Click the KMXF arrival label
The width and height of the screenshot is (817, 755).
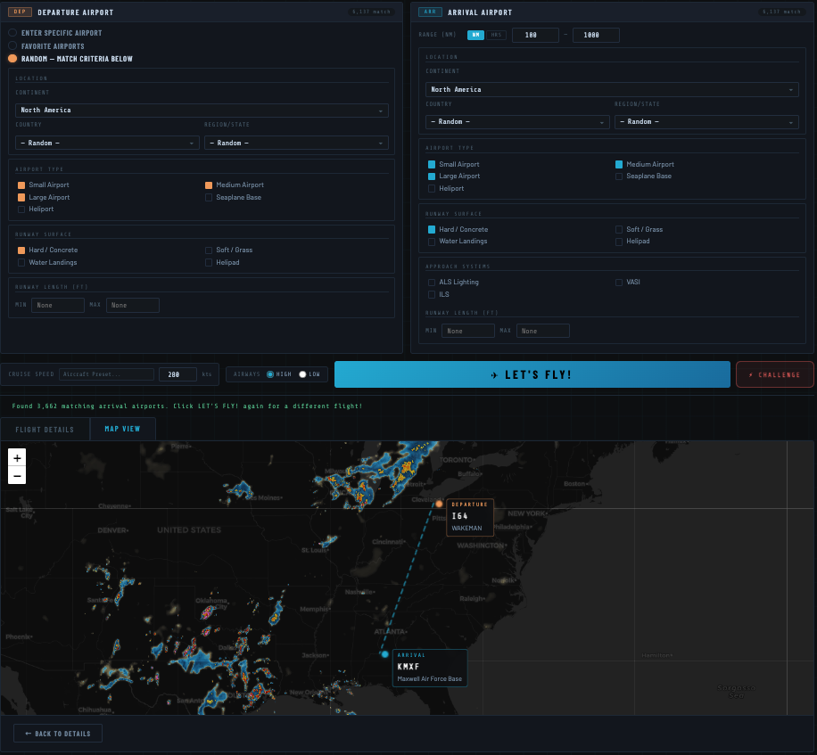(429, 668)
